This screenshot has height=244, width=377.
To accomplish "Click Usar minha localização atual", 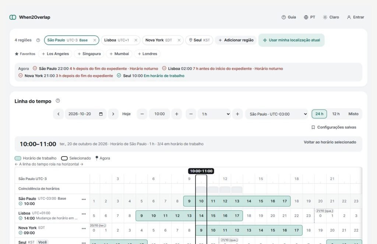I will coord(292,40).
